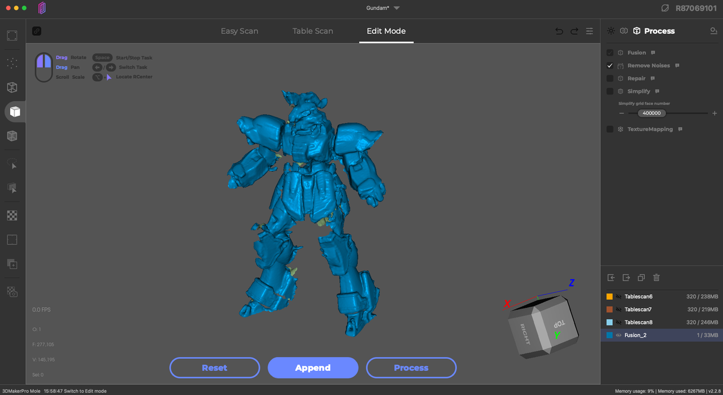Show the Tablescan8 scan via eye icon
The image size is (723, 395).
[618, 322]
